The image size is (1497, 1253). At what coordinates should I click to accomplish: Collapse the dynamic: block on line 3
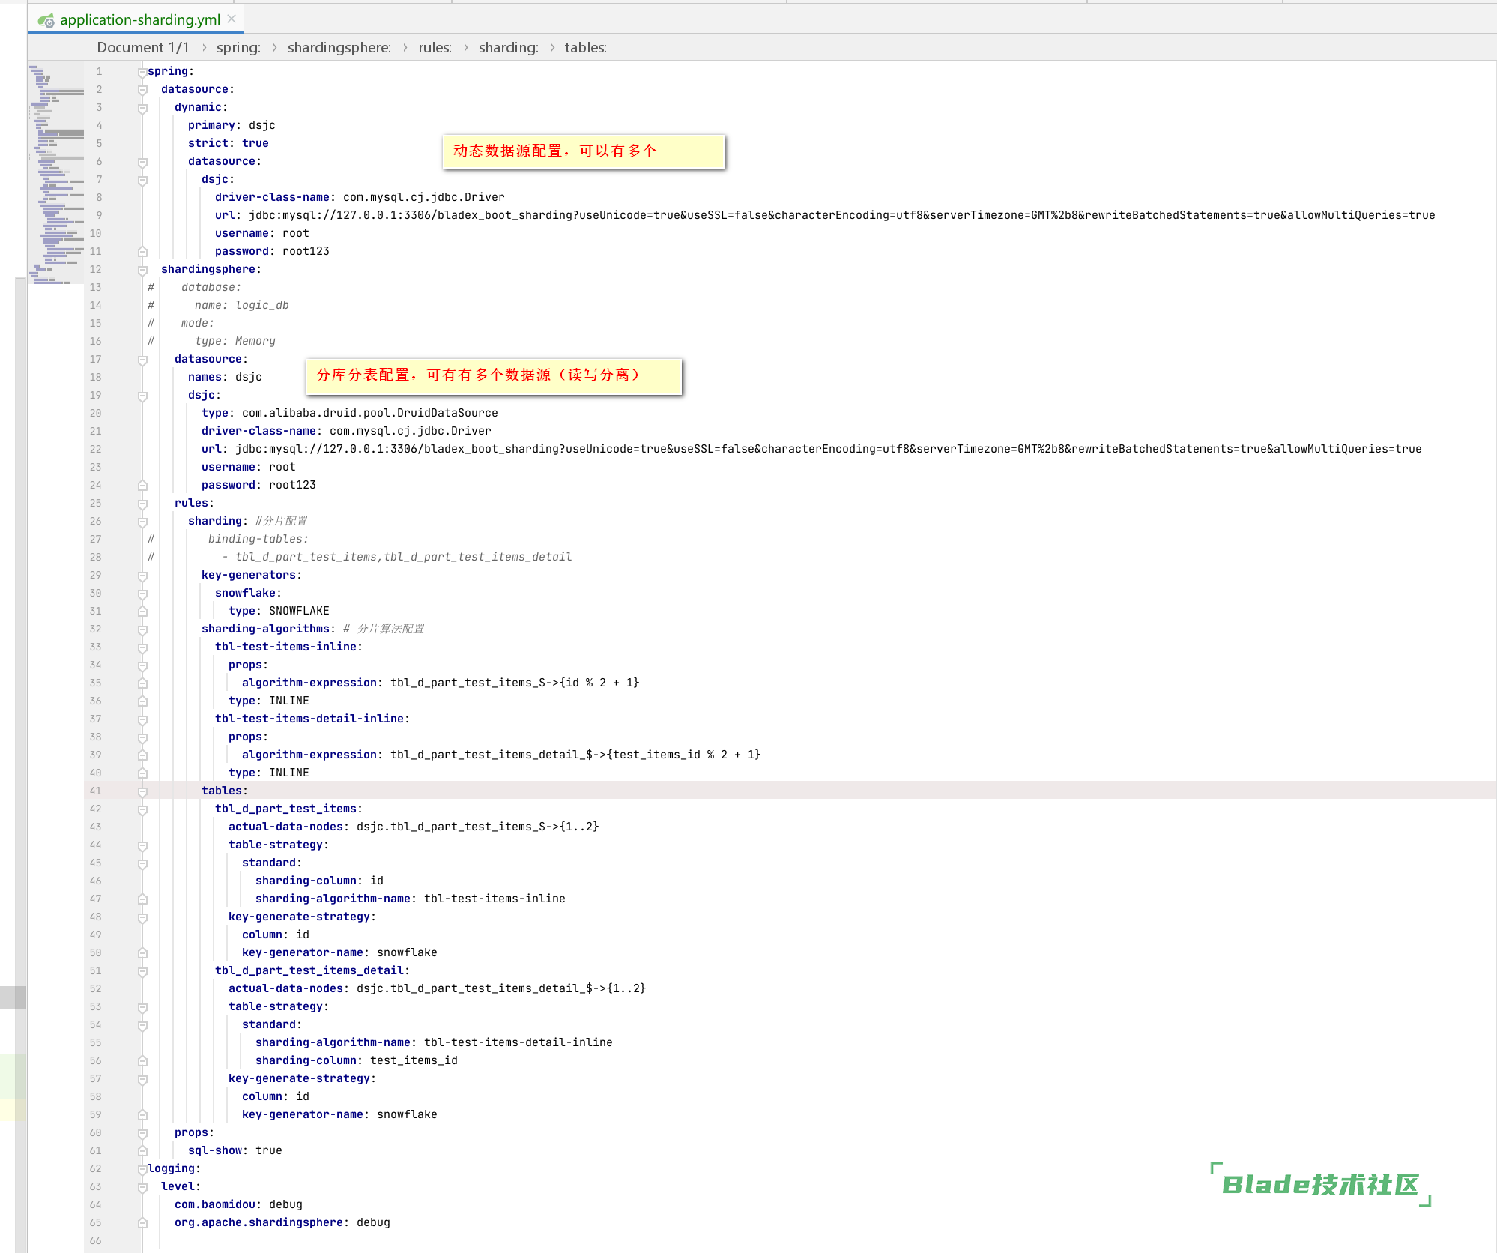(x=142, y=108)
